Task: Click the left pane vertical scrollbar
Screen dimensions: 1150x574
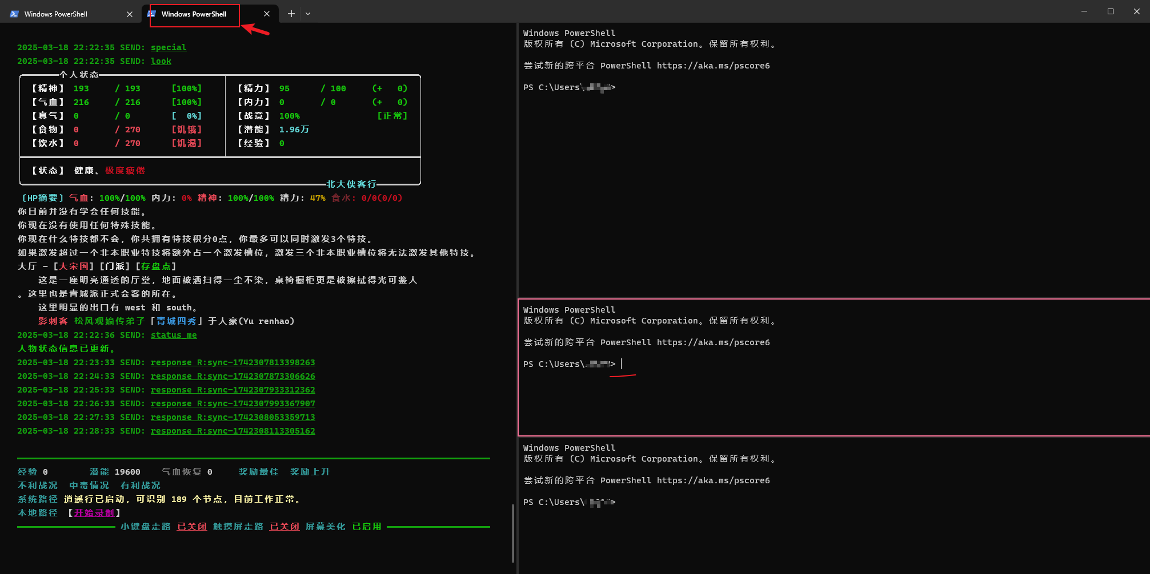Action: pyautogui.click(x=513, y=534)
